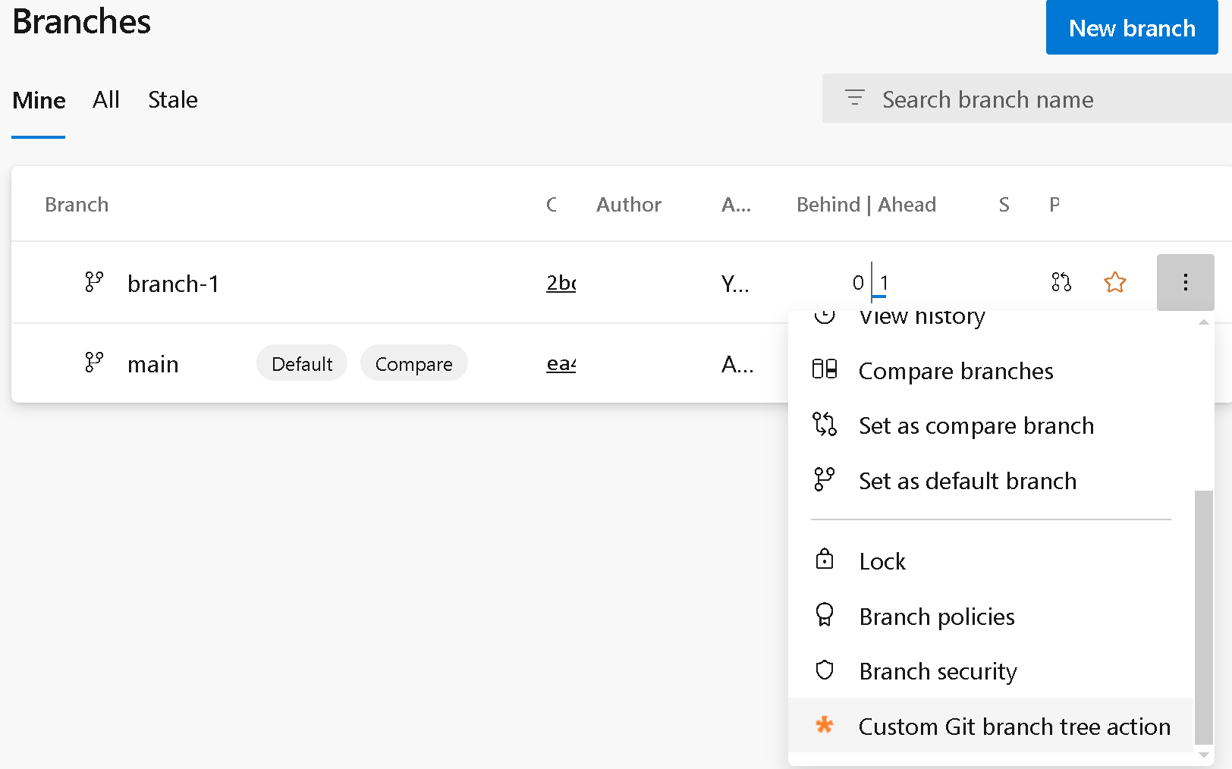This screenshot has height=769, width=1232.
Task: Click the Compare pill next to main
Action: (413, 363)
